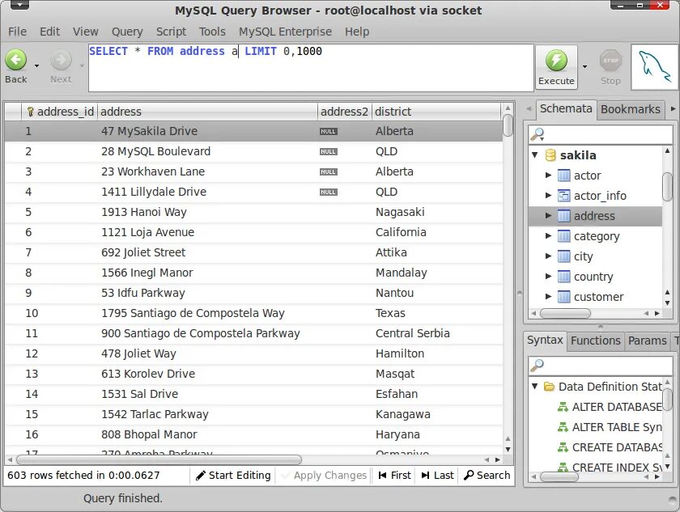680x512 pixels.
Task: Click the ALTER DATABASE syntax icon
Action: tap(563, 407)
